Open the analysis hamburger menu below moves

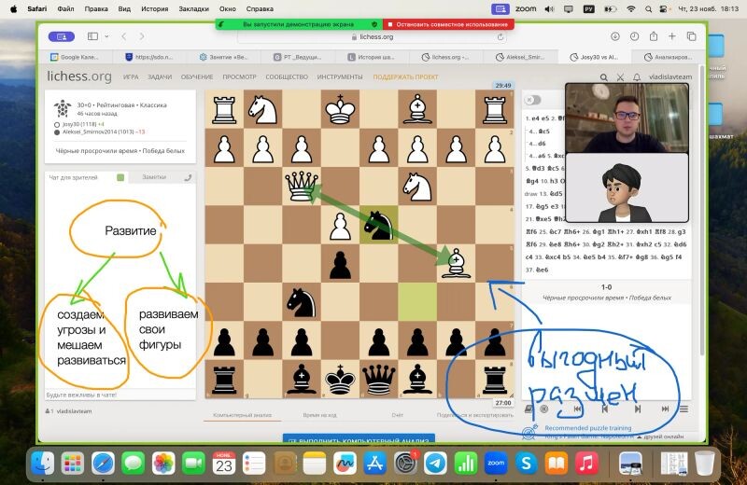(684, 409)
